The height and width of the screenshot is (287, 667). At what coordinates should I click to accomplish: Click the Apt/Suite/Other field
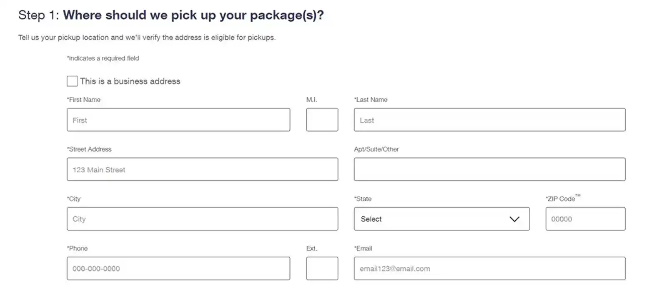point(489,169)
